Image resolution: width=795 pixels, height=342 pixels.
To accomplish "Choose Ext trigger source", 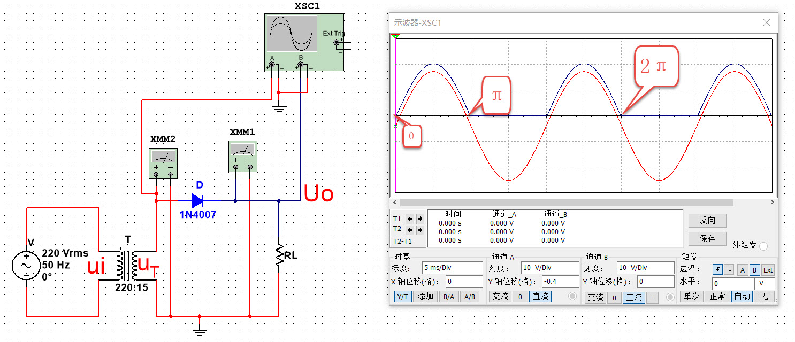I will point(768,270).
